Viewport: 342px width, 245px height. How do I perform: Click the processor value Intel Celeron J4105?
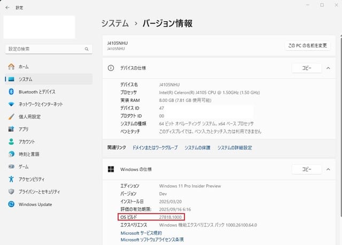pyautogui.click(x=209, y=92)
